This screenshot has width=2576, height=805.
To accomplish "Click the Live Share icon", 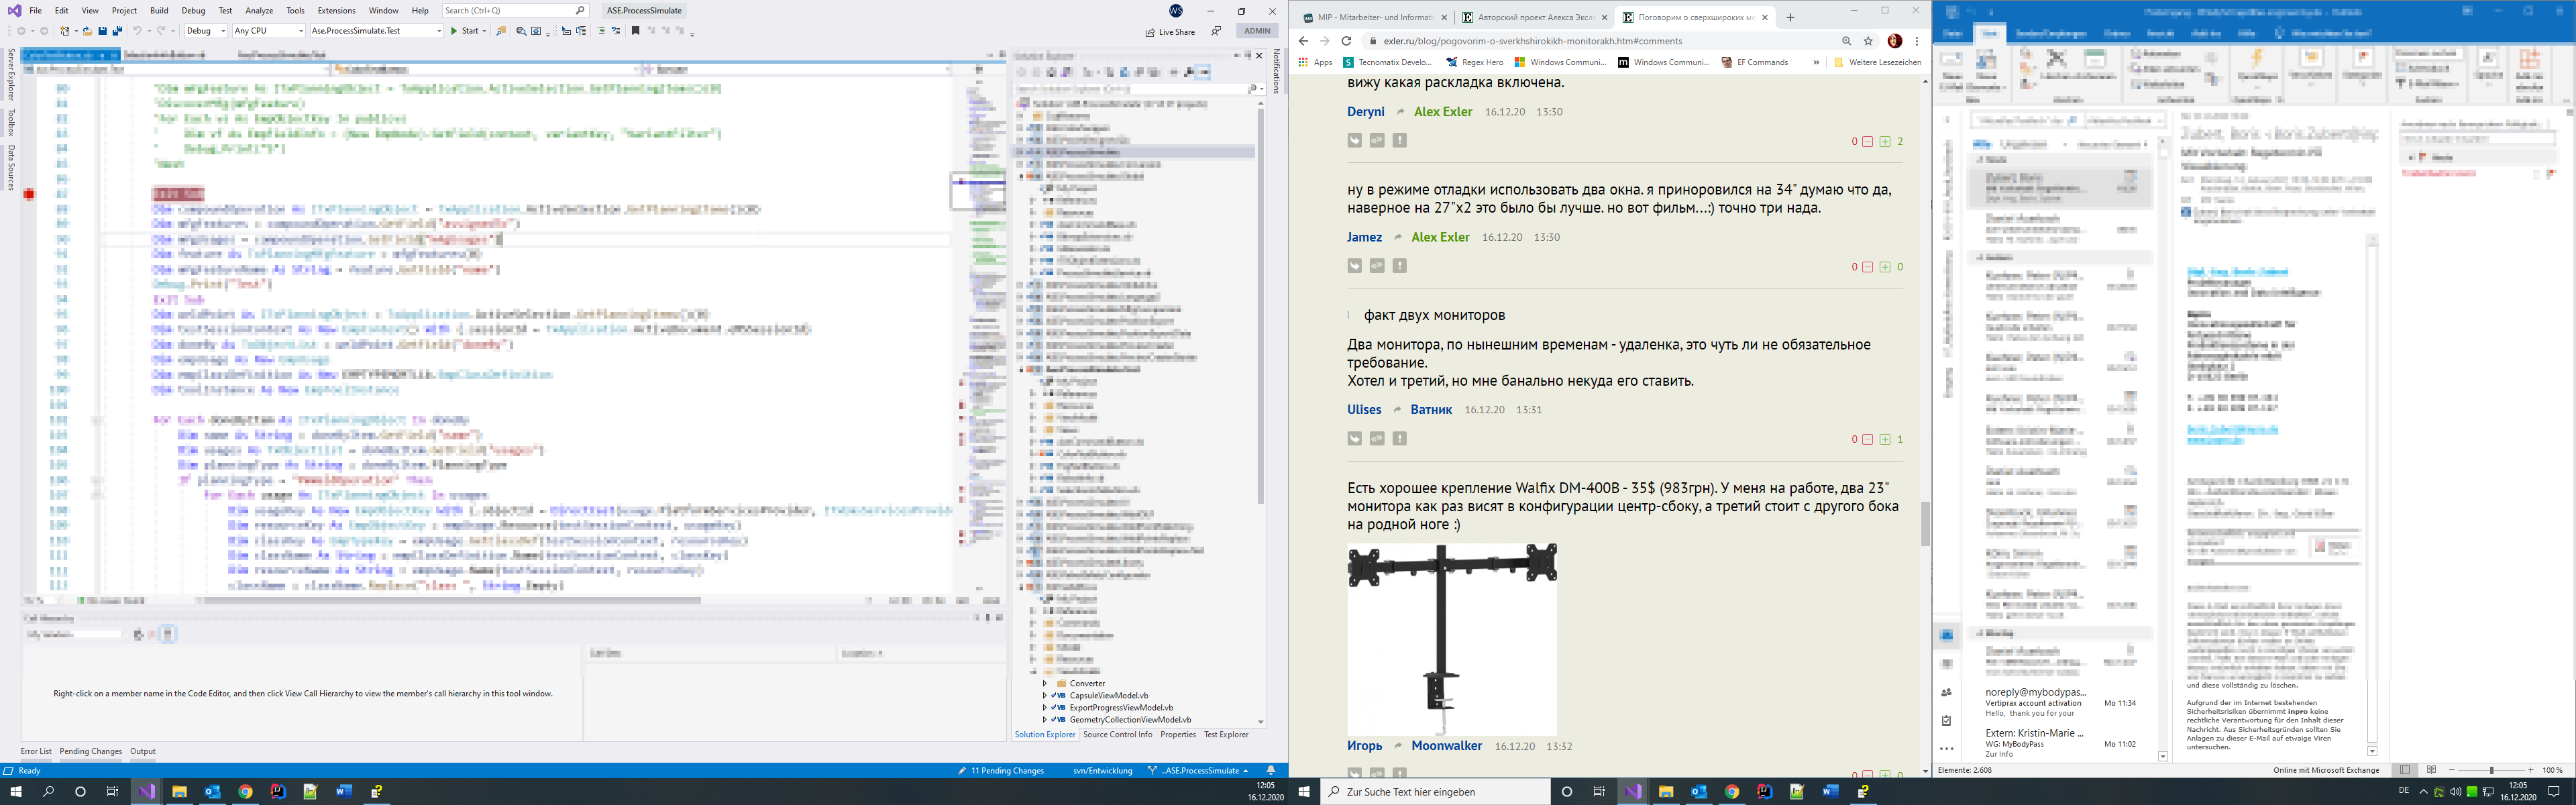I will (1151, 32).
